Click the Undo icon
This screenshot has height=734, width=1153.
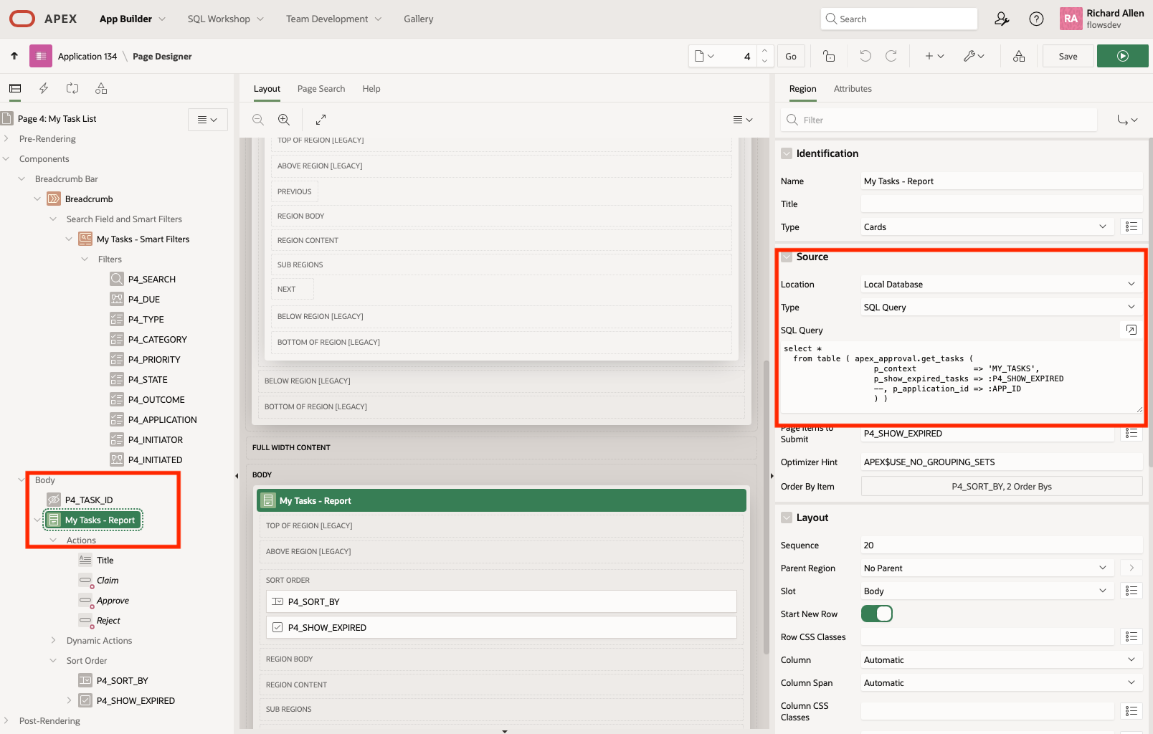pos(865,56)
